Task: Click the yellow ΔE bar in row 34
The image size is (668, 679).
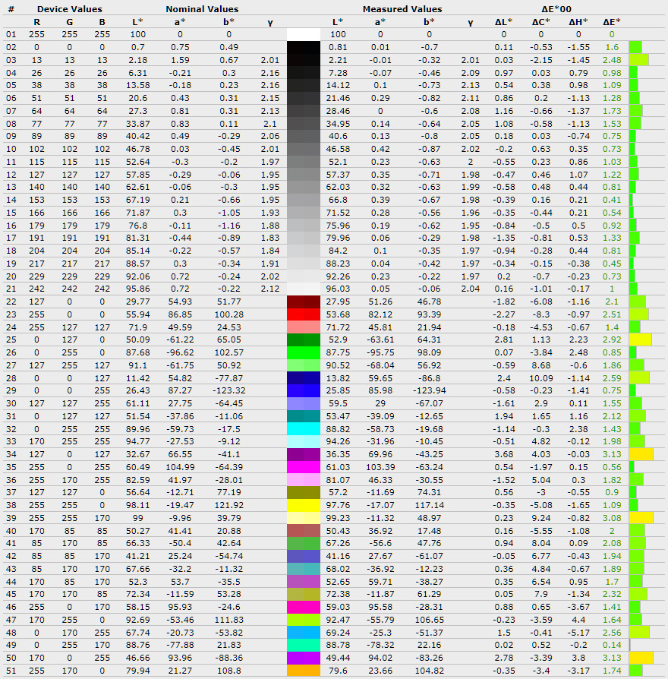Action: [641, 454]
